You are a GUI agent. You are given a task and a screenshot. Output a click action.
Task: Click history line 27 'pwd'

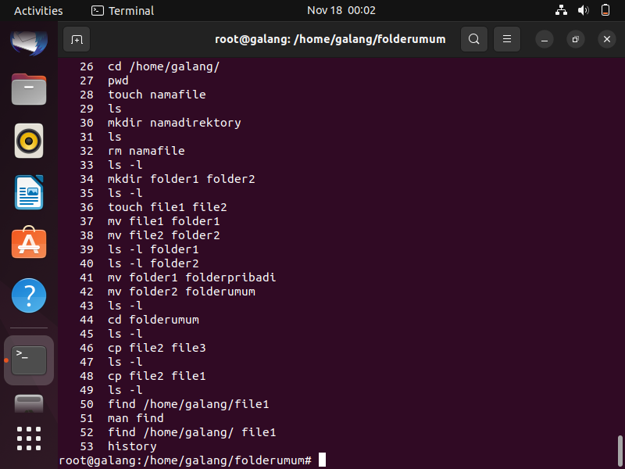coord(118,81)
